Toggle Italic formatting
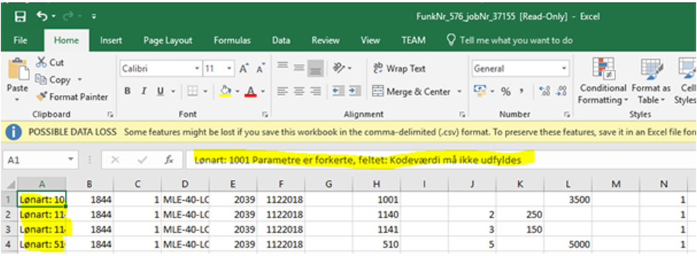Screen dimensions: 697x256 [144, 91]
